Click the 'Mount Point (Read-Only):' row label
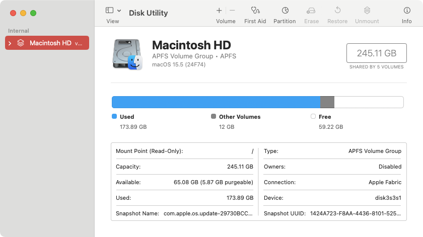 coord(150,151)
